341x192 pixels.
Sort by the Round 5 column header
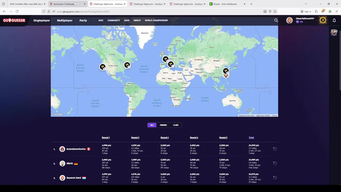coord(223,138)
